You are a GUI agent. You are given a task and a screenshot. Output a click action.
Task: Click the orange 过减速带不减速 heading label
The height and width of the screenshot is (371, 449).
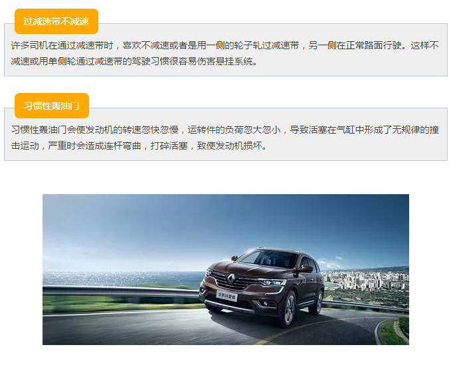[x=56, y=21]
